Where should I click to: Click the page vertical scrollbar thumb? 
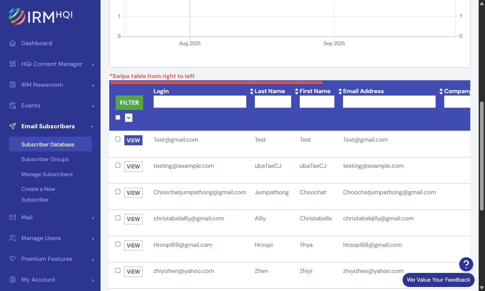click(x=482, y=156)
